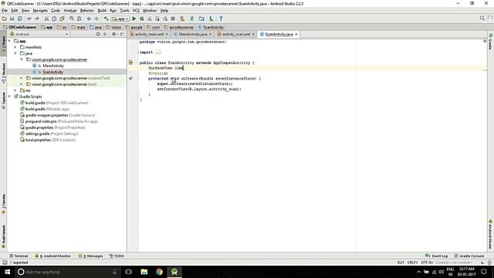Image resolution: width=494 pixels, height=278 pixels.
Task: Click the Help question mark icon
Action: (221, 19)
